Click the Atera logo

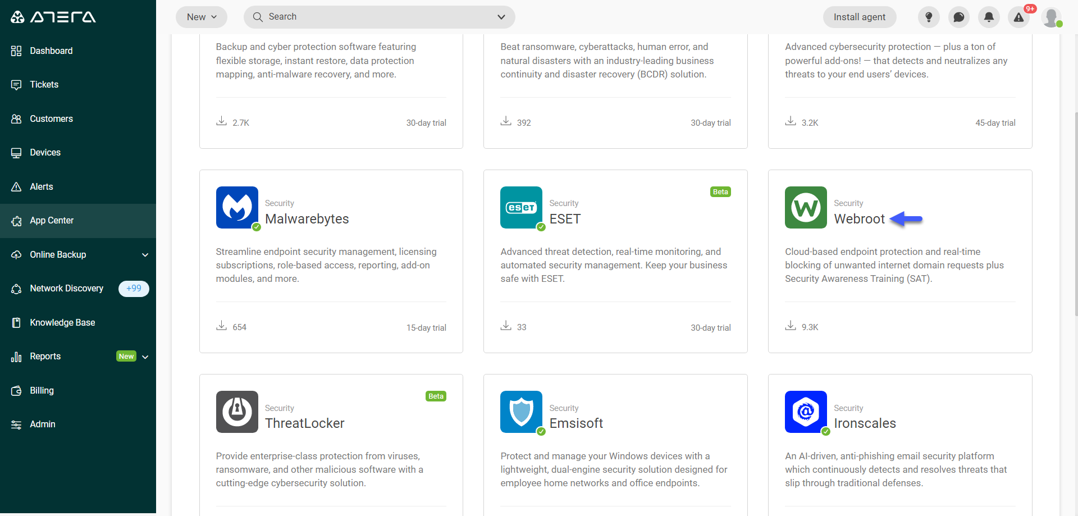click(x=53, y=17)
